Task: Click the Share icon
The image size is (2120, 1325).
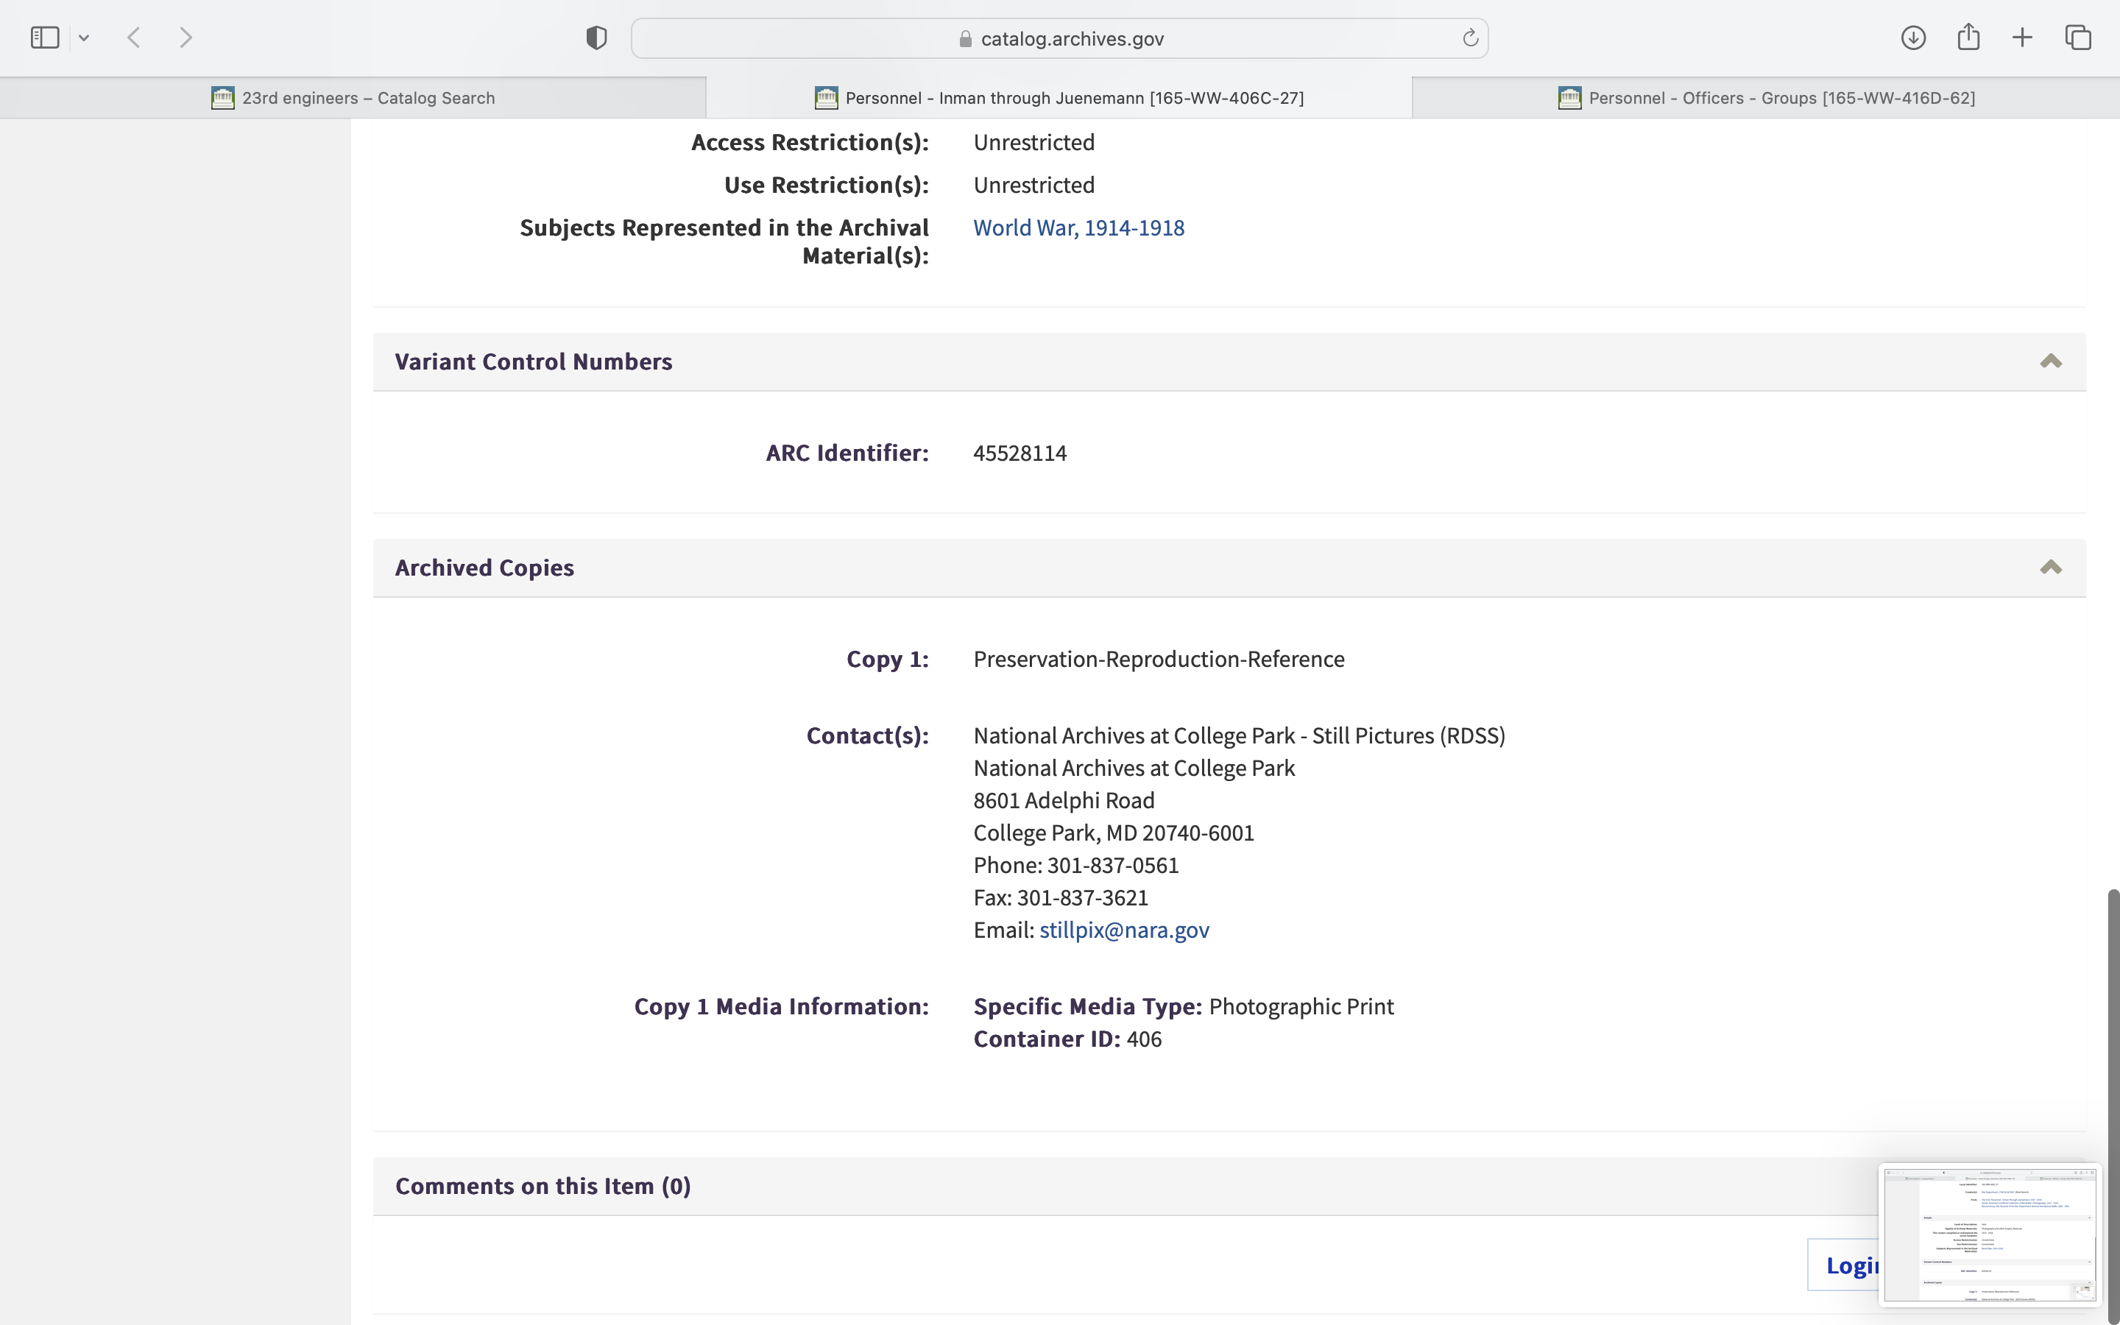Action: tap(1968, 38)
